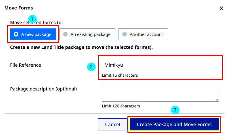Screen dimensions: 229x135
Task: Click the 'File Reference' label
Action: click(26, 65)
